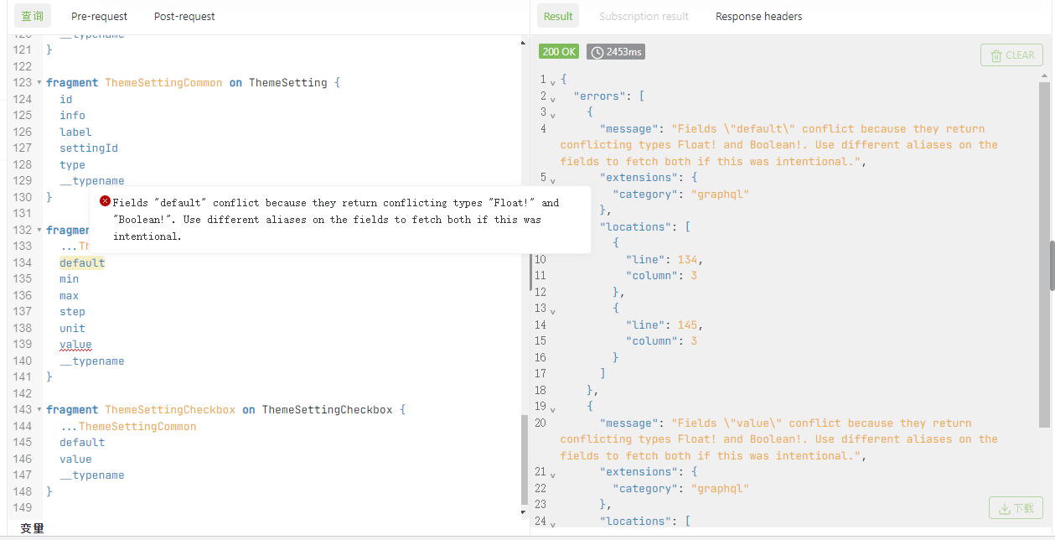
Task: Fold the root object on result line 1
Action: pyautogui.click(x=553, y=80)
